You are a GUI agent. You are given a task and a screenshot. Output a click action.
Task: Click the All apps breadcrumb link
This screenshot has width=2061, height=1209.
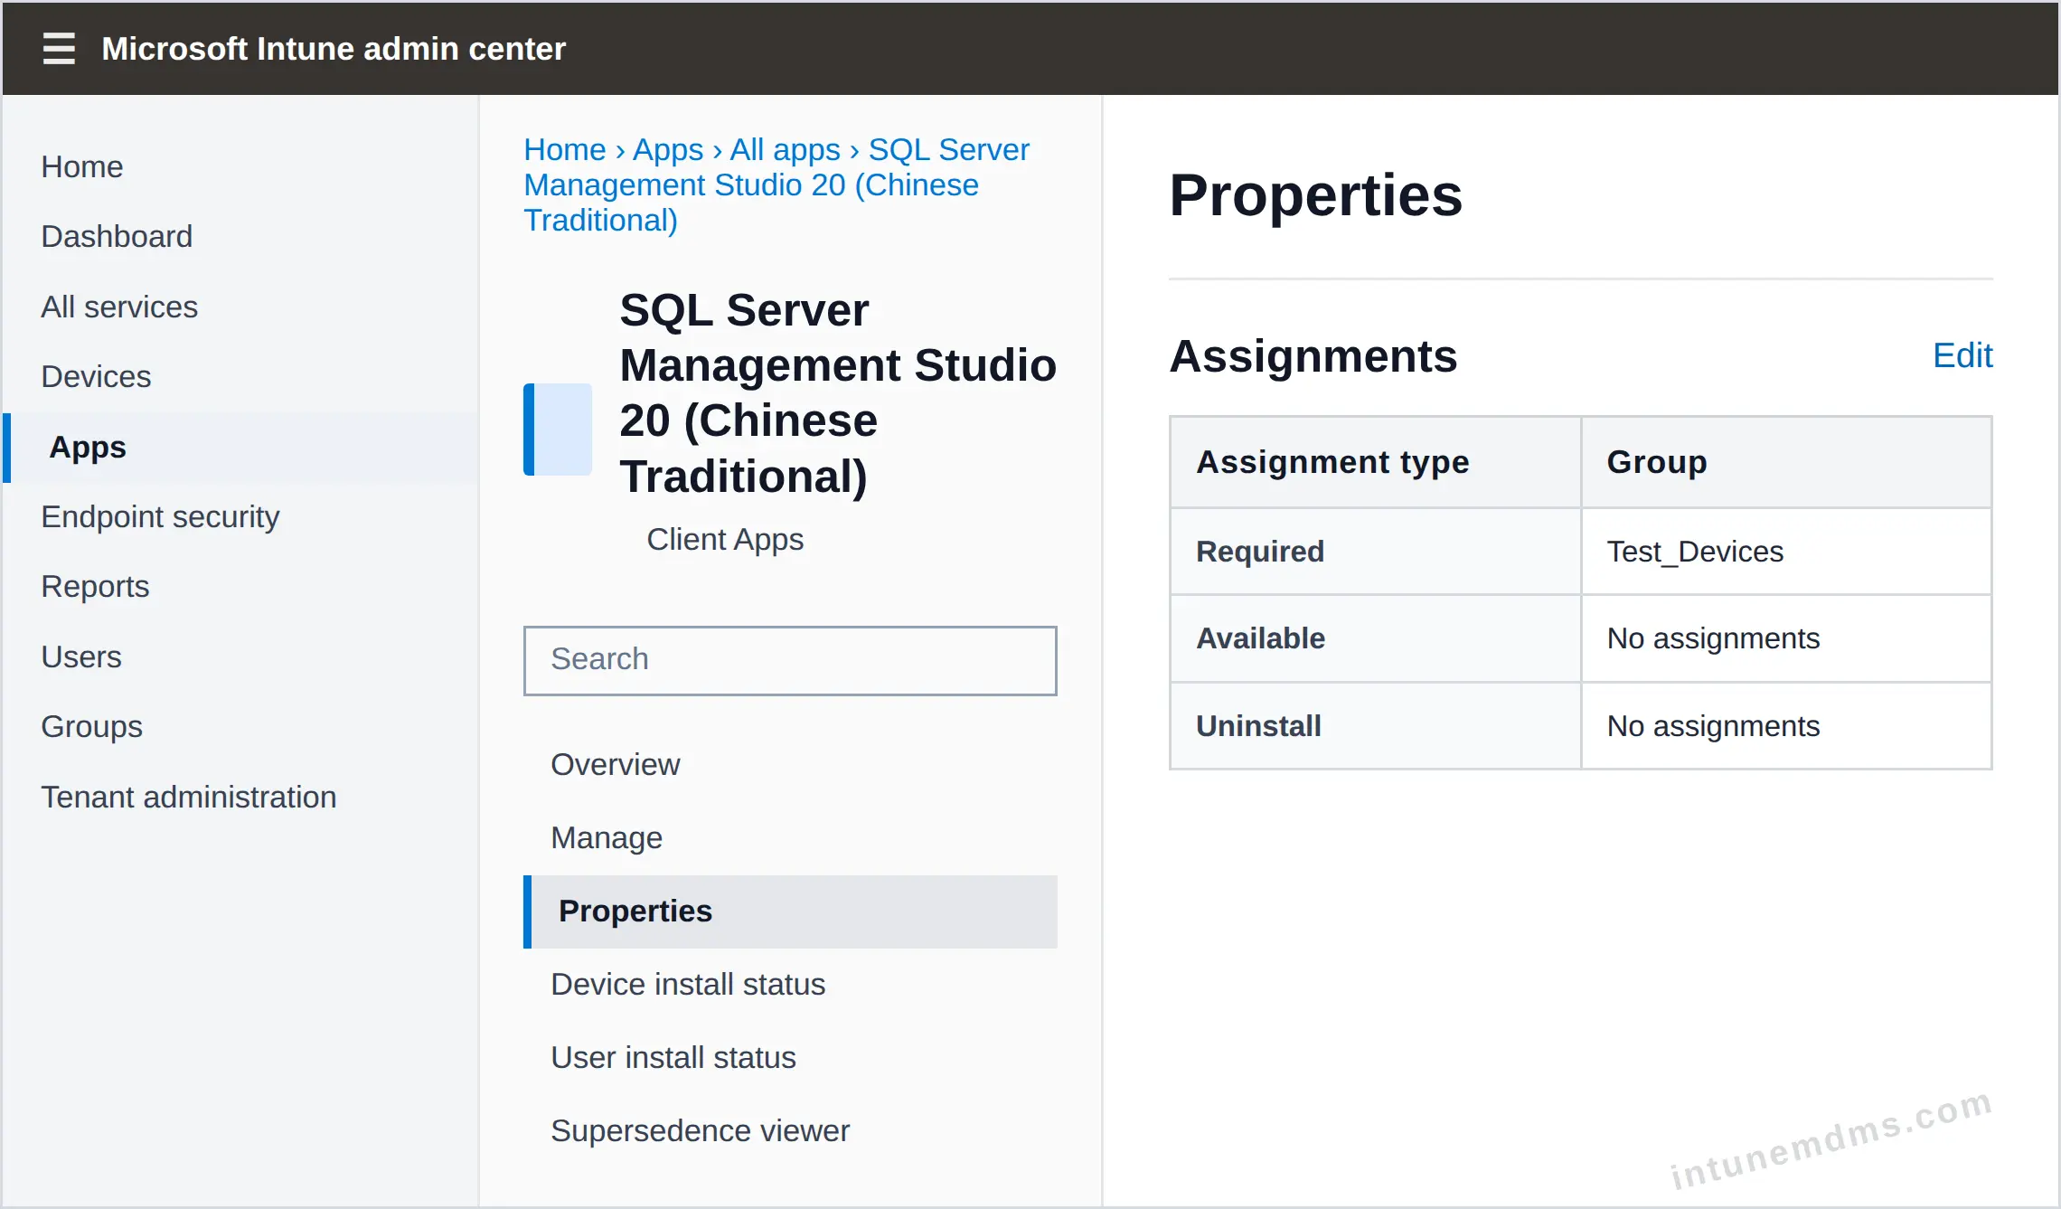(786, 149)
